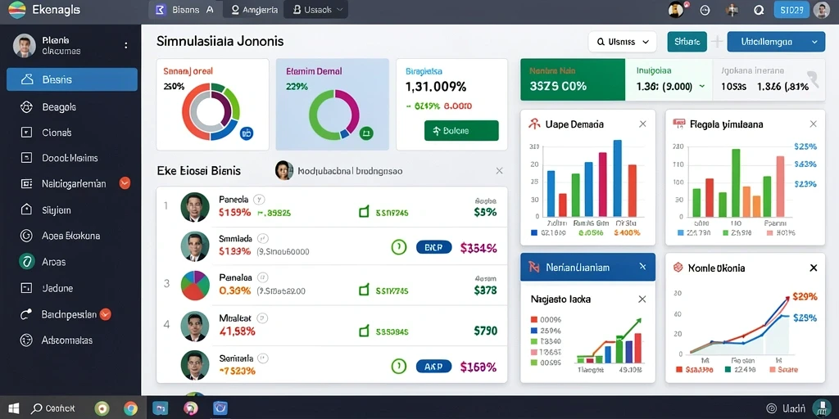Click the top bar clock icon
The height and width of the screenshot is (419, 839).
[x=705, y=10]
